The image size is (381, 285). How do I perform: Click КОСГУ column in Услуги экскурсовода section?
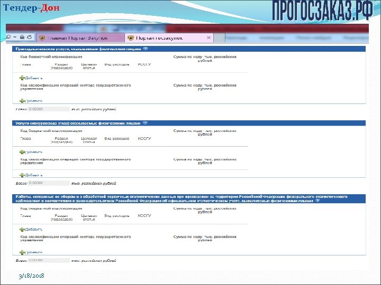coord(144,139)
